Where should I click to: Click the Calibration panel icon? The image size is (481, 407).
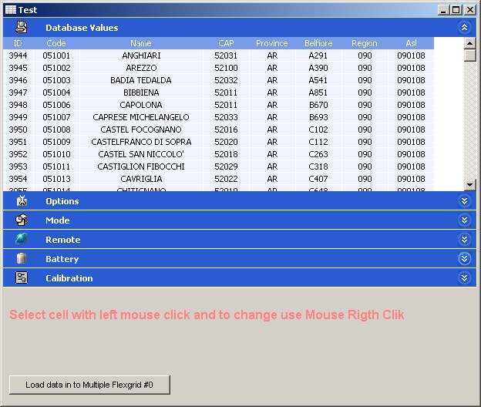tap(22, 278)
